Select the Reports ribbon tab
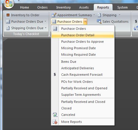This screenshot has width=138, height=130. (103, 7)
